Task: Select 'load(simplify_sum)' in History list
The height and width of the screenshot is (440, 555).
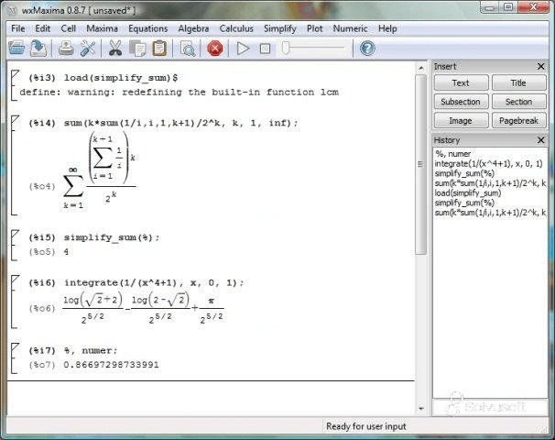Action: click(468, 193)
